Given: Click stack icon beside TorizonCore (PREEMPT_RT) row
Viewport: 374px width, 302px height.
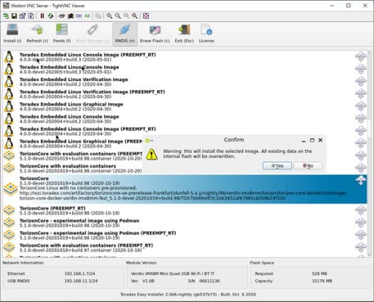Looking at the screenshot, I should [9, 210].
